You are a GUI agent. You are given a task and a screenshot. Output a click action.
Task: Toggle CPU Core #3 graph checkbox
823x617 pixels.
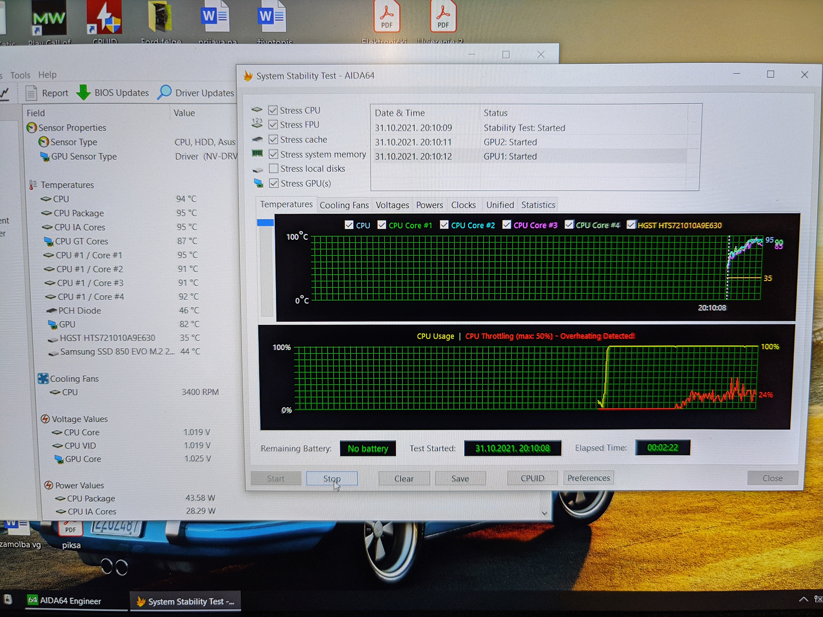pos(507,225)
